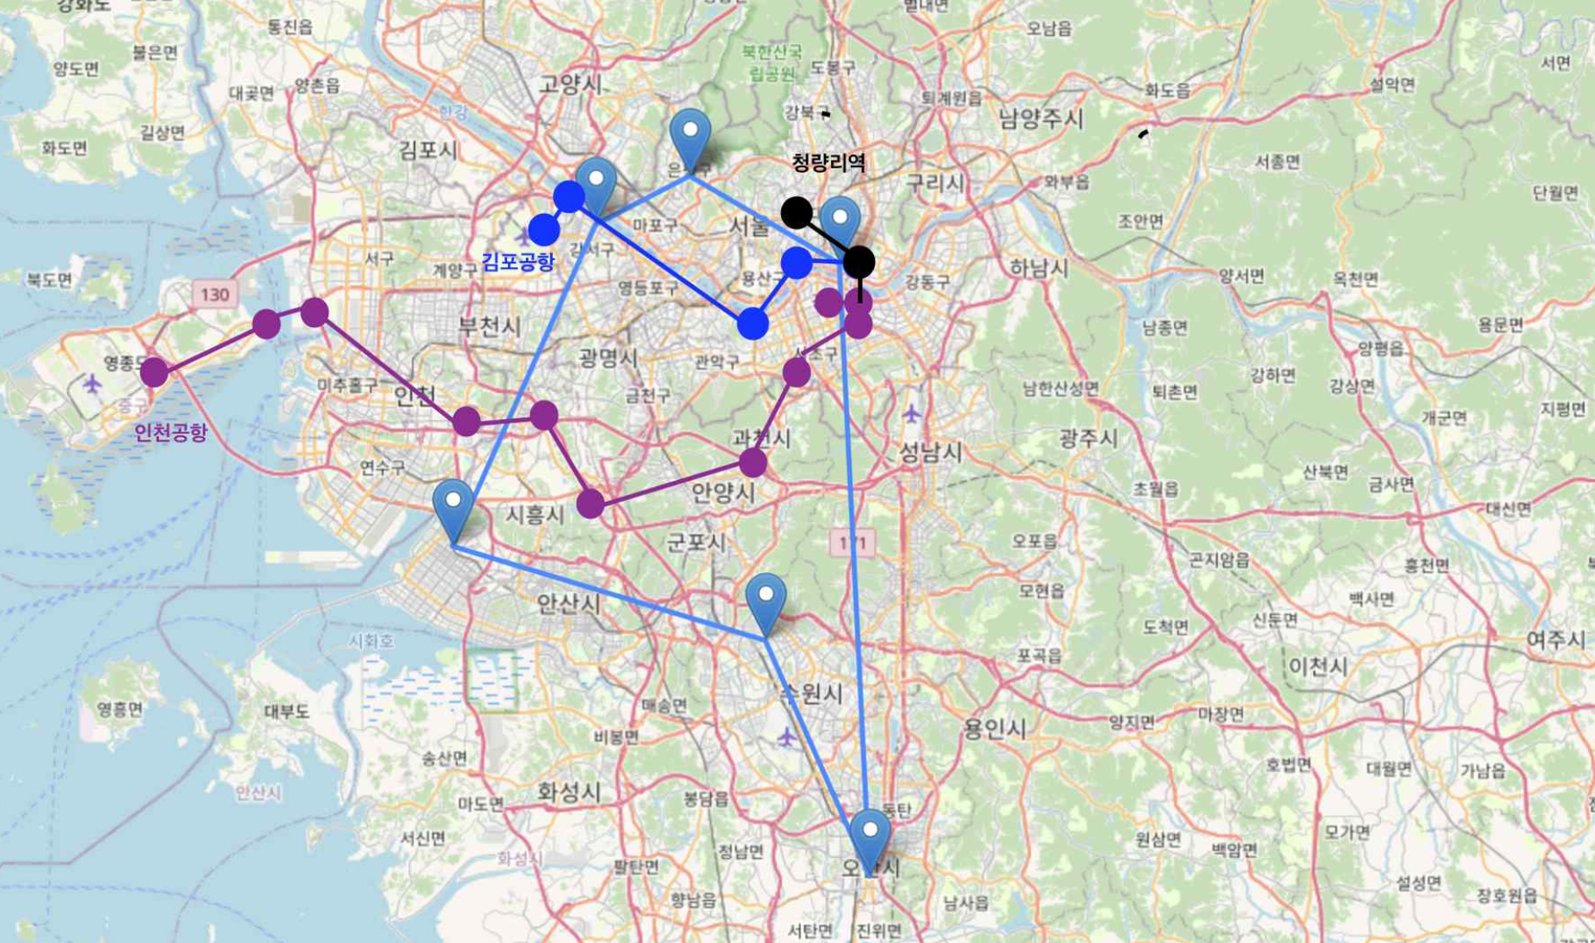The width and height of the screenshot is (1595, 943).
Task: Click the purple dot right of 시흥시 label
Action: (x=590, y=503)
